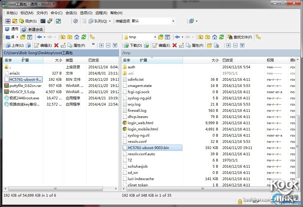Screen dimensions: 303x207
Task: Expand remote panel back-history dropdown arrow
Action: tap(182, 37)
